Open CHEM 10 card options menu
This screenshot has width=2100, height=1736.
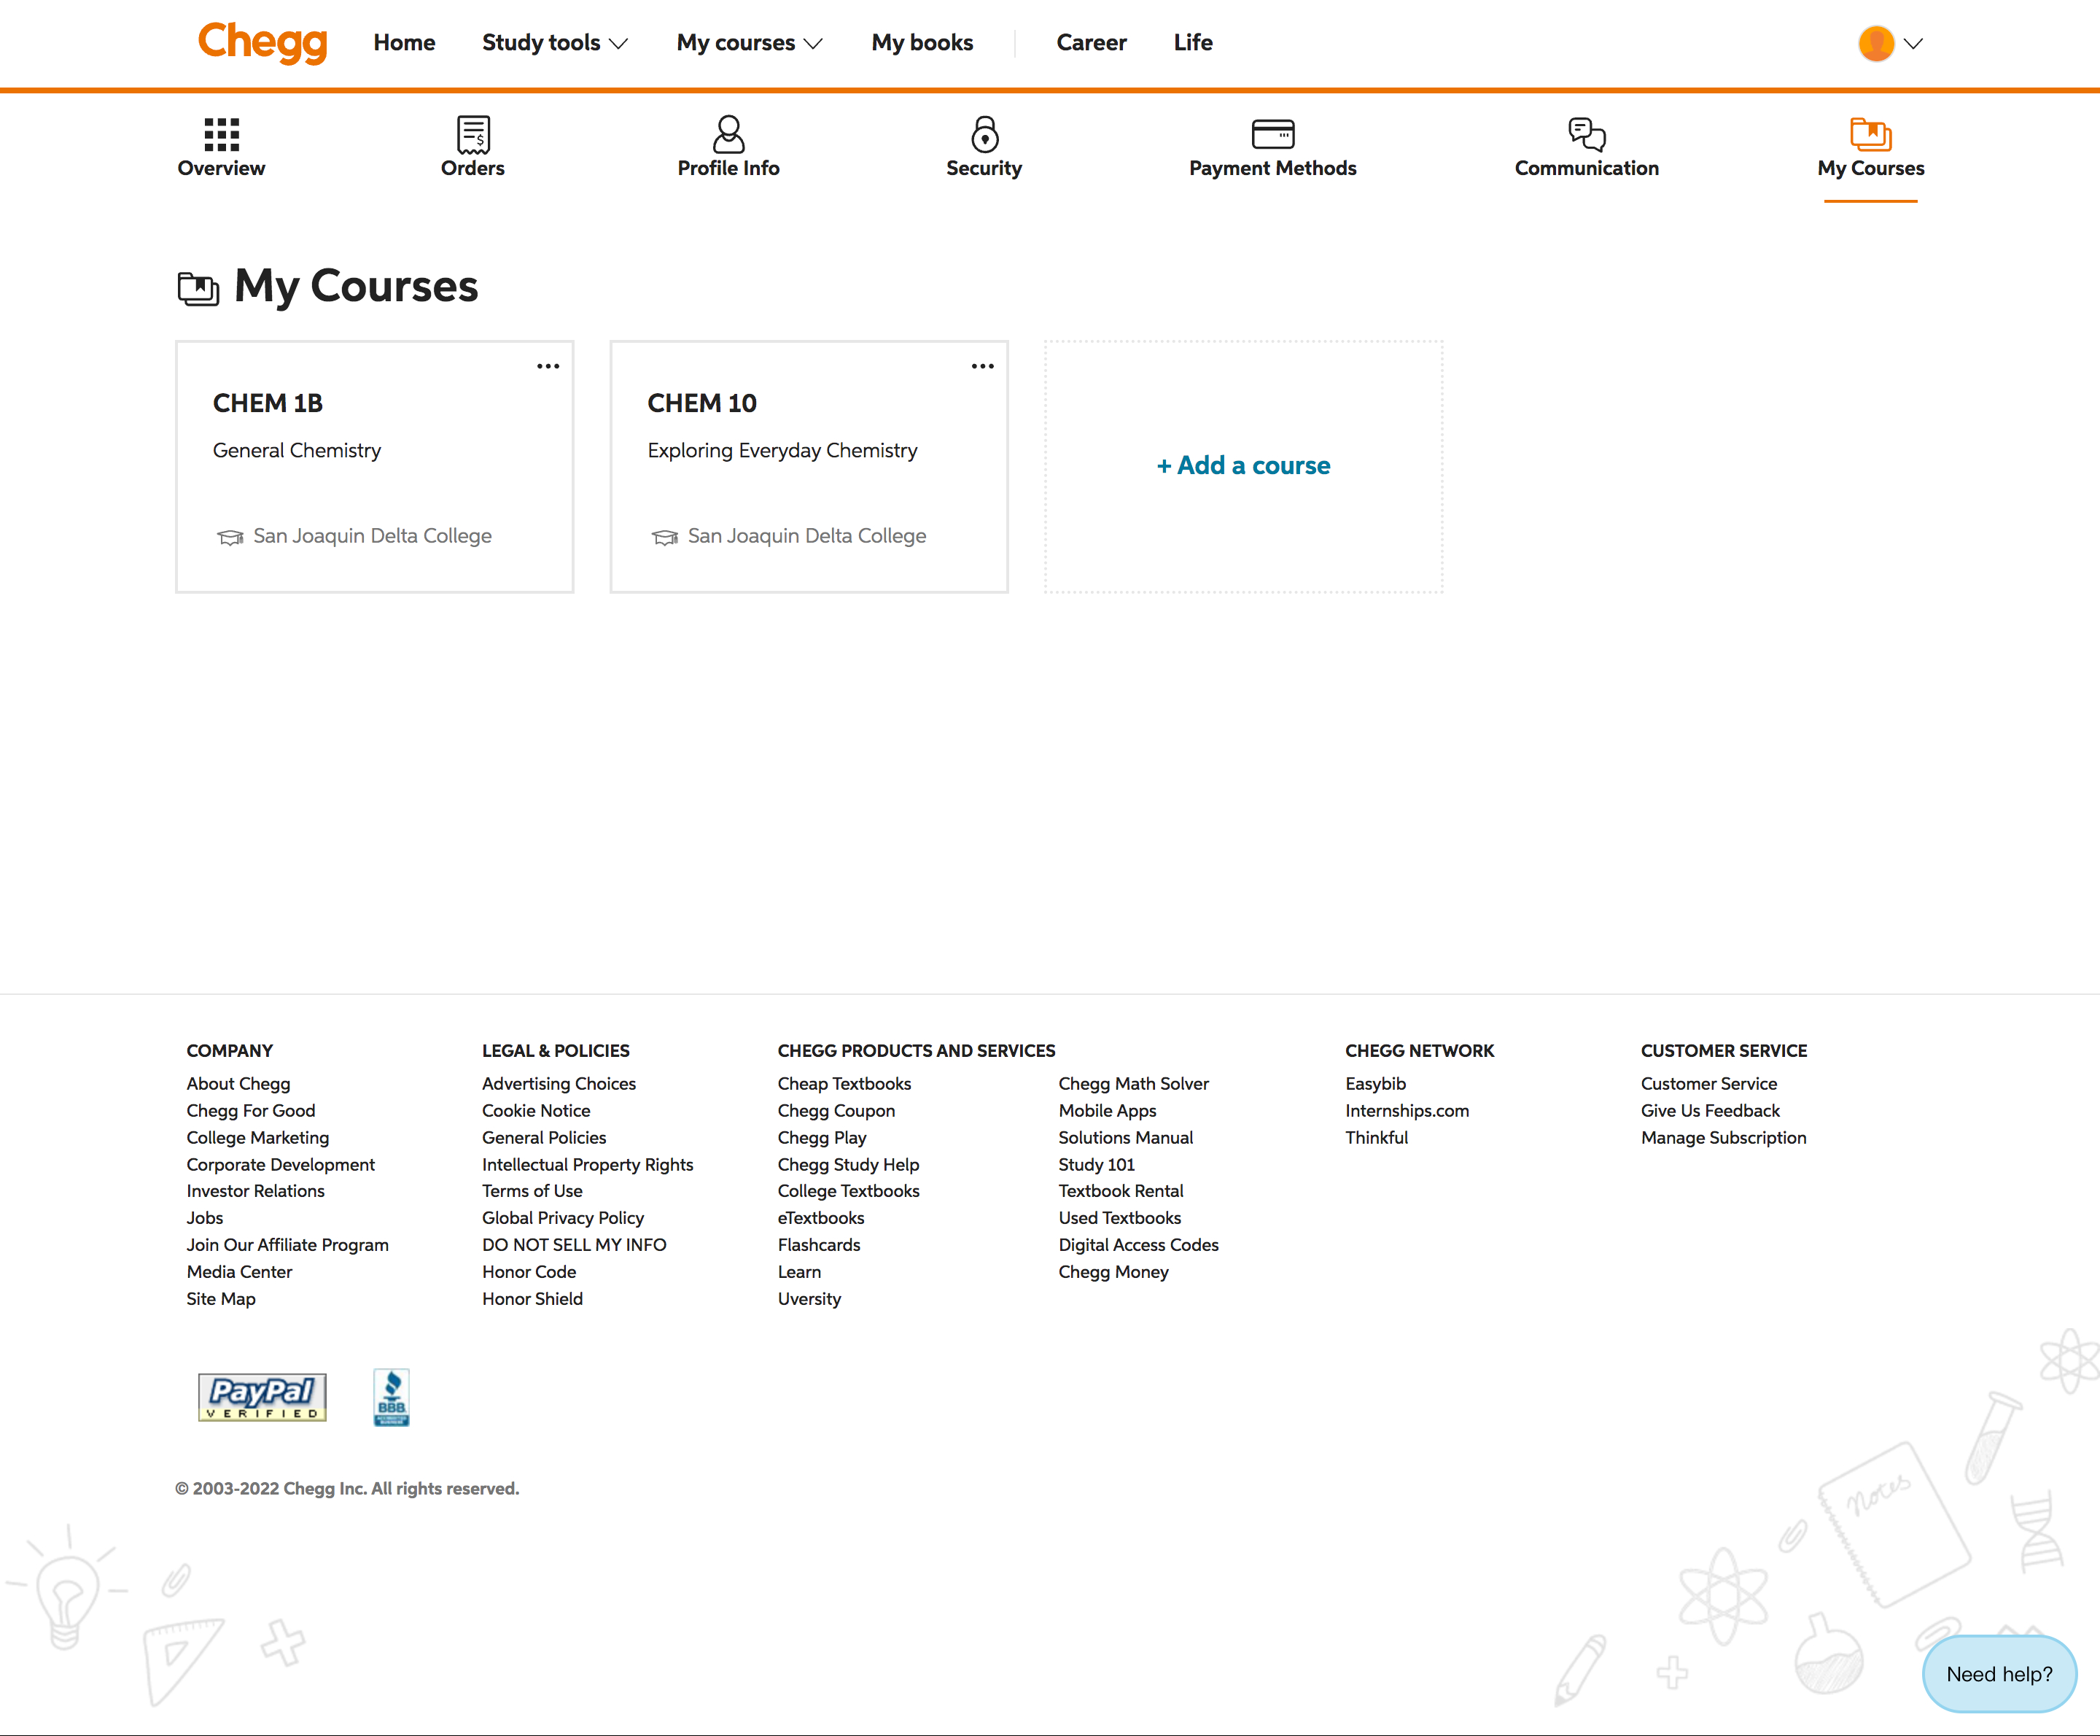pos(982,367)
